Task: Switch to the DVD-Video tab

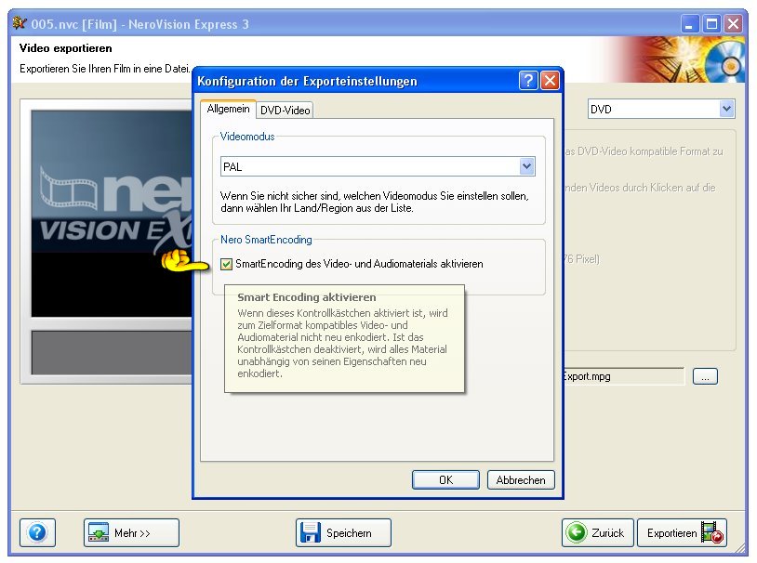Action: [x=286, y=110]
